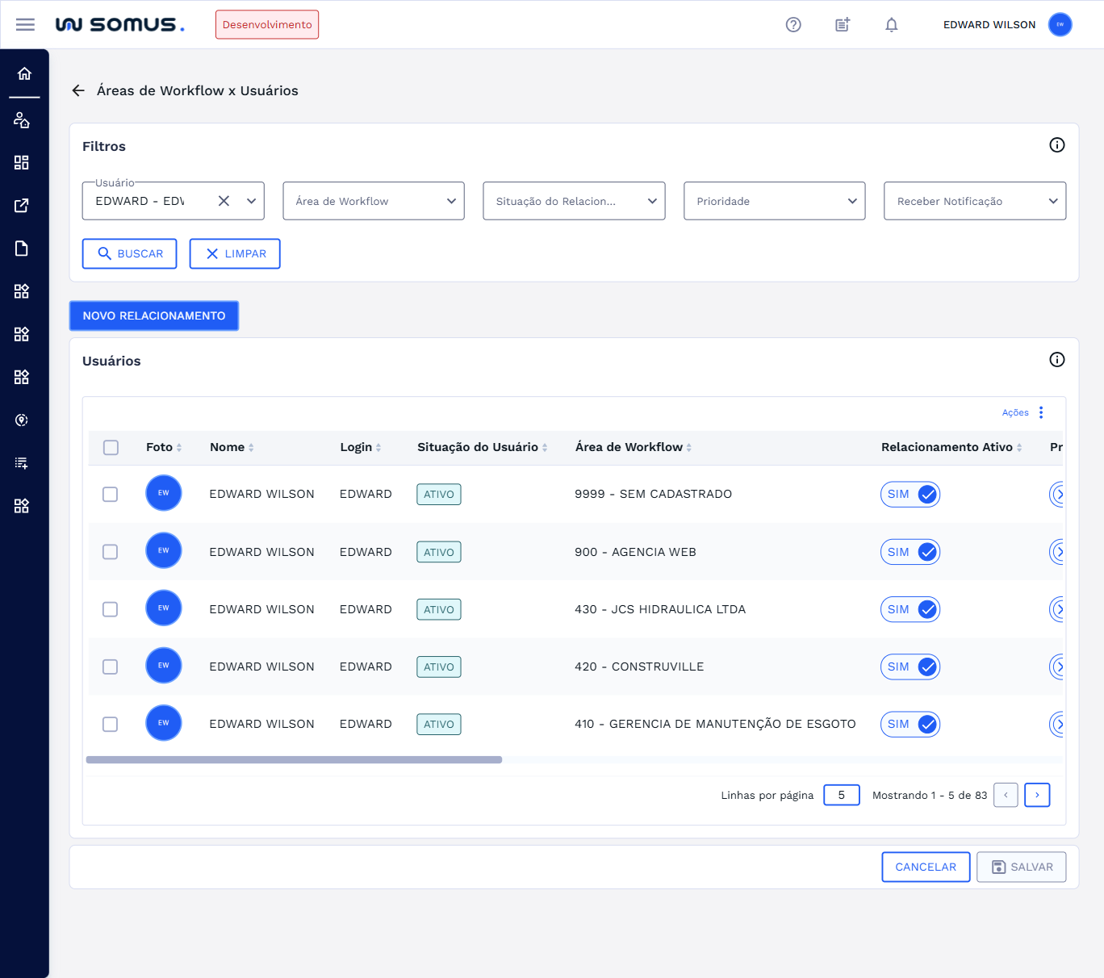
Task: Click the home icon in the sidebar
Action: click(24, 73)
